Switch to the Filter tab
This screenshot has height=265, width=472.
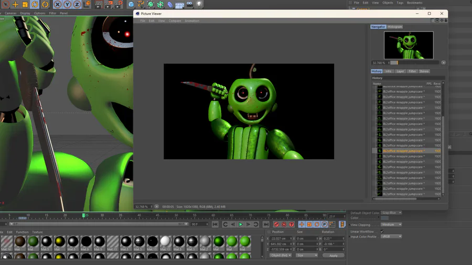click(x=412, y=71)
